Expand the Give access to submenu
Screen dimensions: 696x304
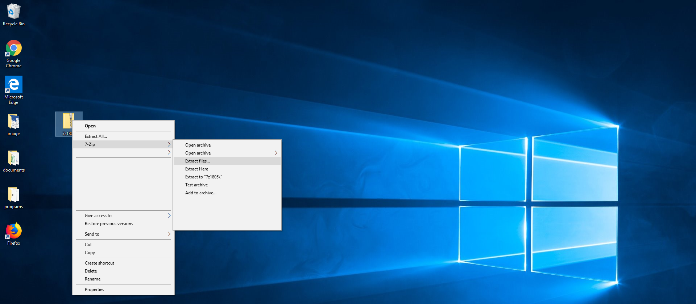124,216
